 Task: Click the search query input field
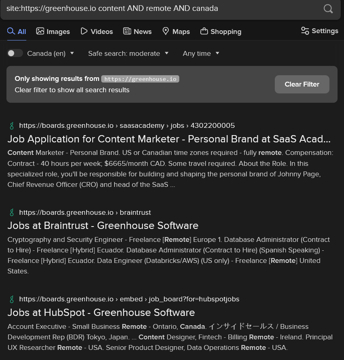[158, 8]
